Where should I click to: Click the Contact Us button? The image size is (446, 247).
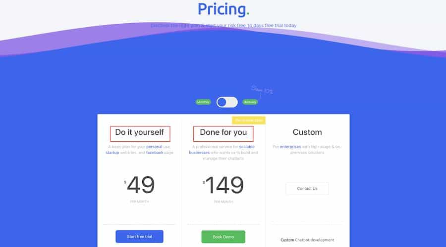pyautogui.click(x=307, y=188)
